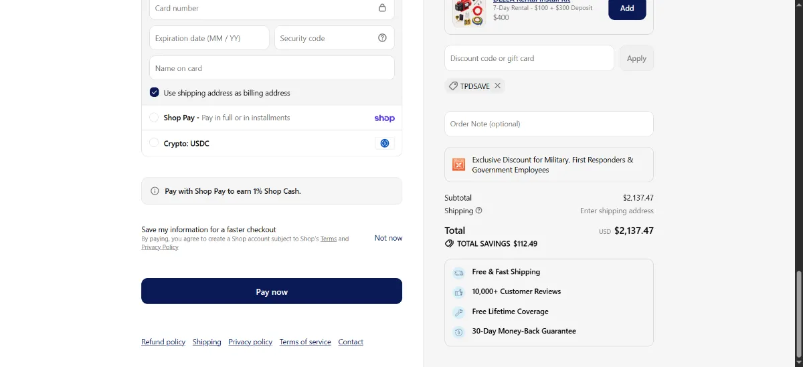The width and height of the screenshot is (803, 367).
Task: Focus the Security code field
Action: tap(335, 38)
